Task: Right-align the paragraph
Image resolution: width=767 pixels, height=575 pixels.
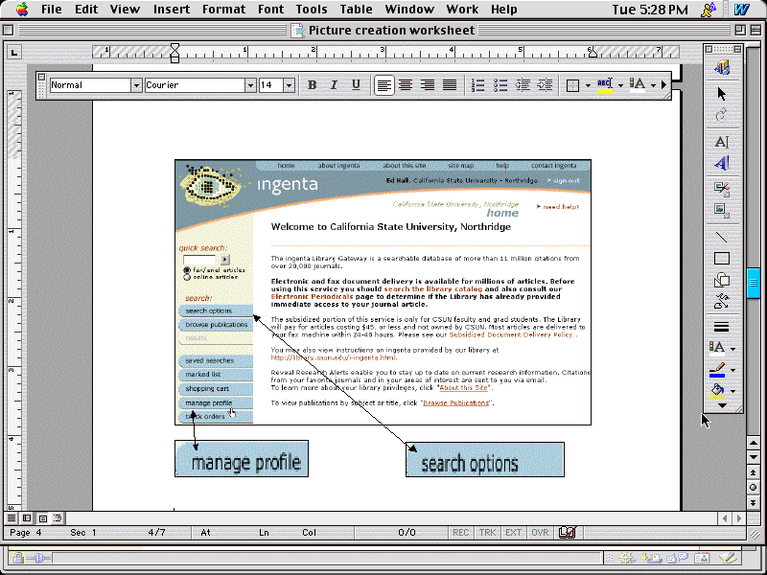Action: [x=428, y=85]
